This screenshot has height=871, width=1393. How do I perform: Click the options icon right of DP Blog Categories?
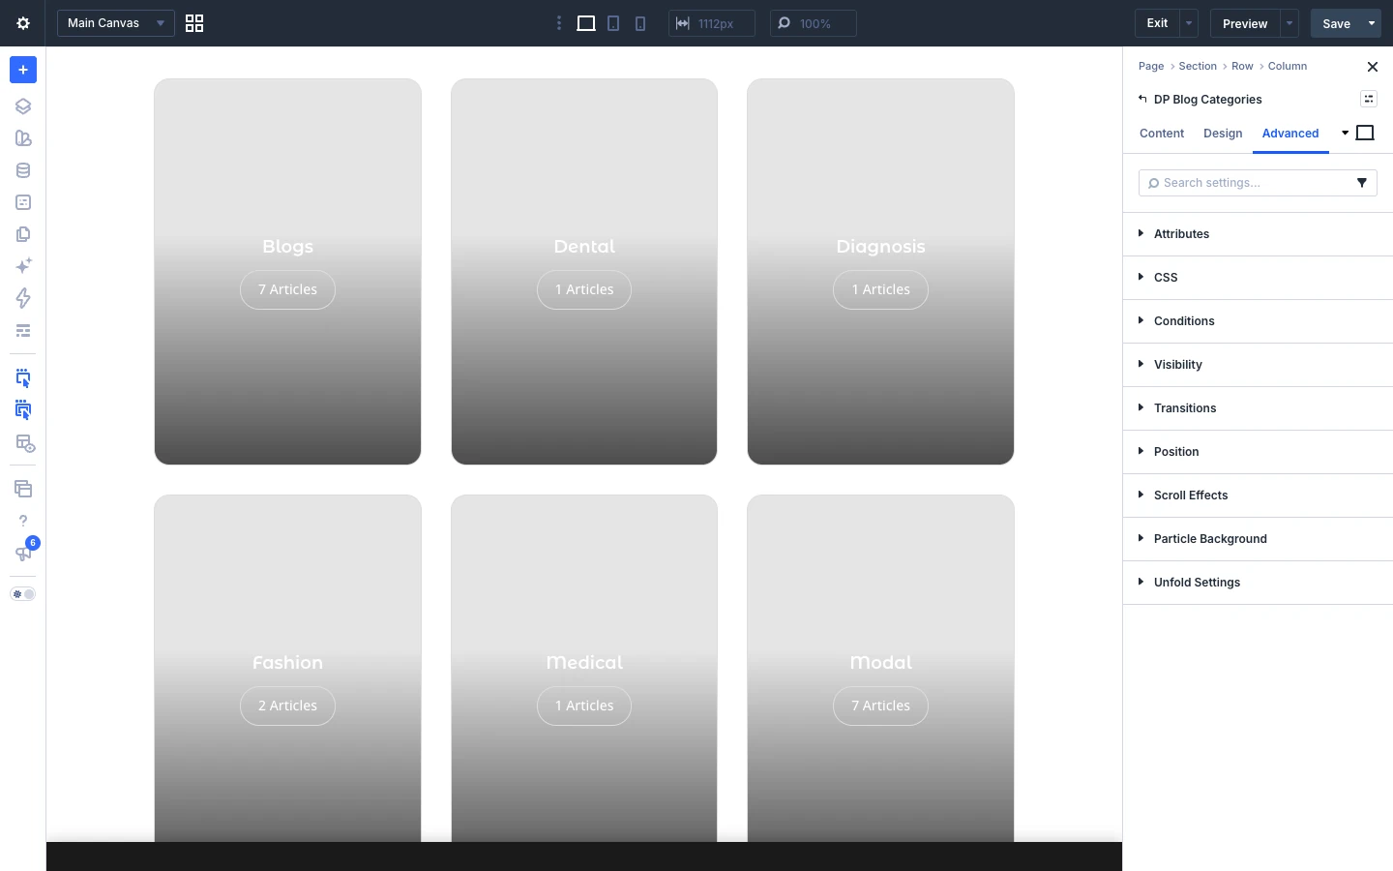pos(1369,99)
